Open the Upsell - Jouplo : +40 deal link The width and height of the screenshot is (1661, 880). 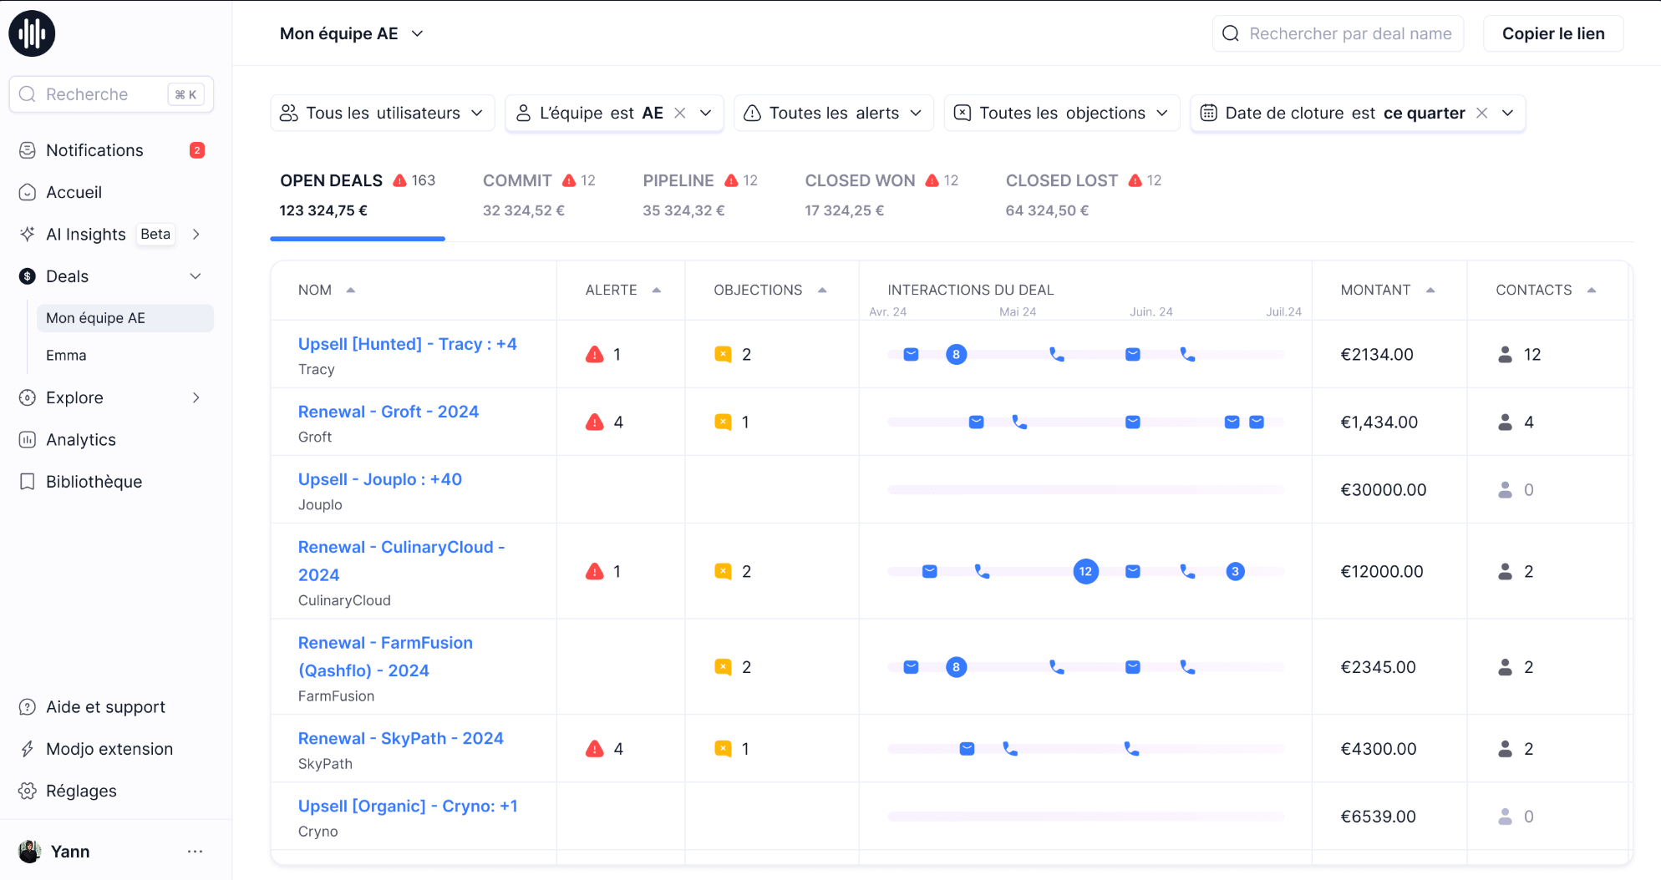379,479
